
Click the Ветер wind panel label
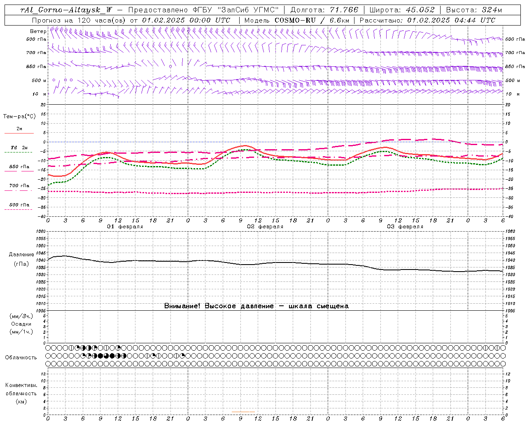[x=38, y=31]
